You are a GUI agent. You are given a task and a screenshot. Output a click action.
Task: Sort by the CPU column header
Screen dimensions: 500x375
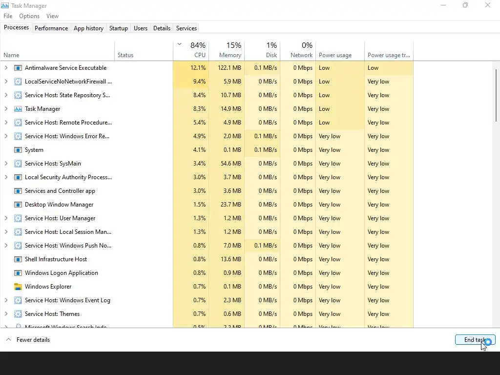(x=191, y=50)
